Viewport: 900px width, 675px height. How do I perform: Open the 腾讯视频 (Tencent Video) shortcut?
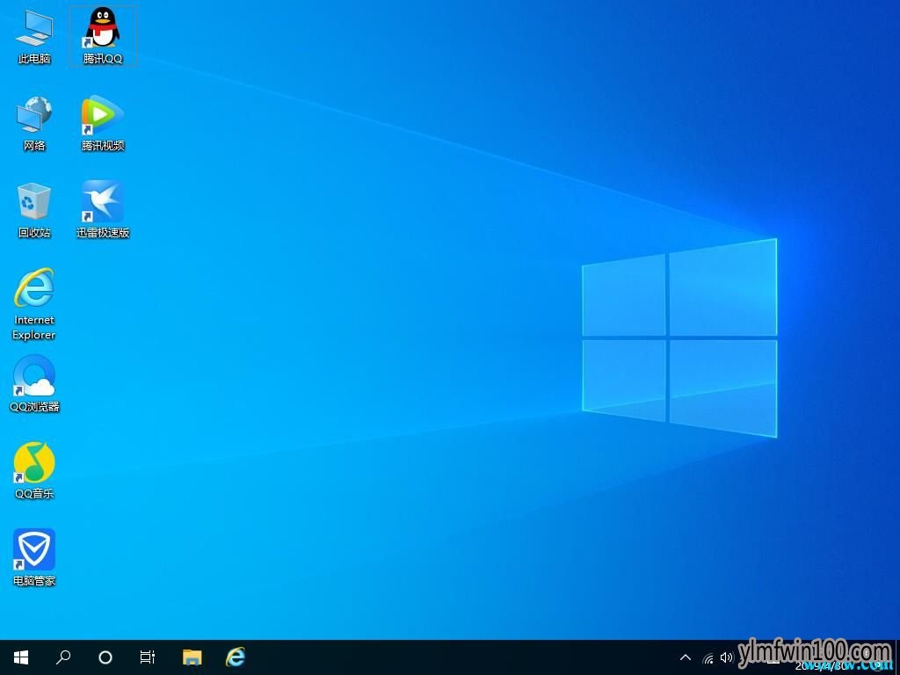tap(103, 116)
